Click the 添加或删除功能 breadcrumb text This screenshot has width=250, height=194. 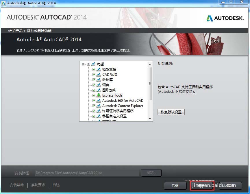pos(39,31)
